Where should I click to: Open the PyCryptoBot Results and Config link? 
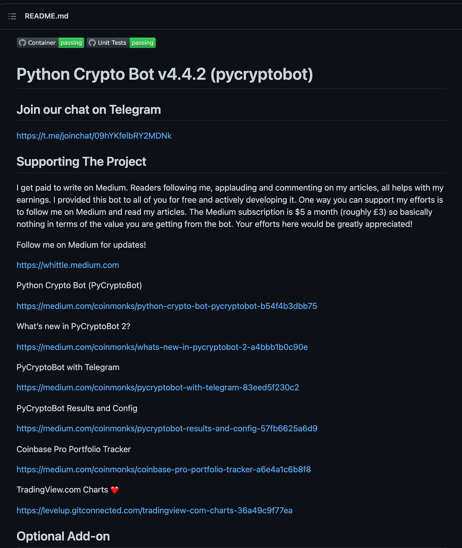point(167,428)
